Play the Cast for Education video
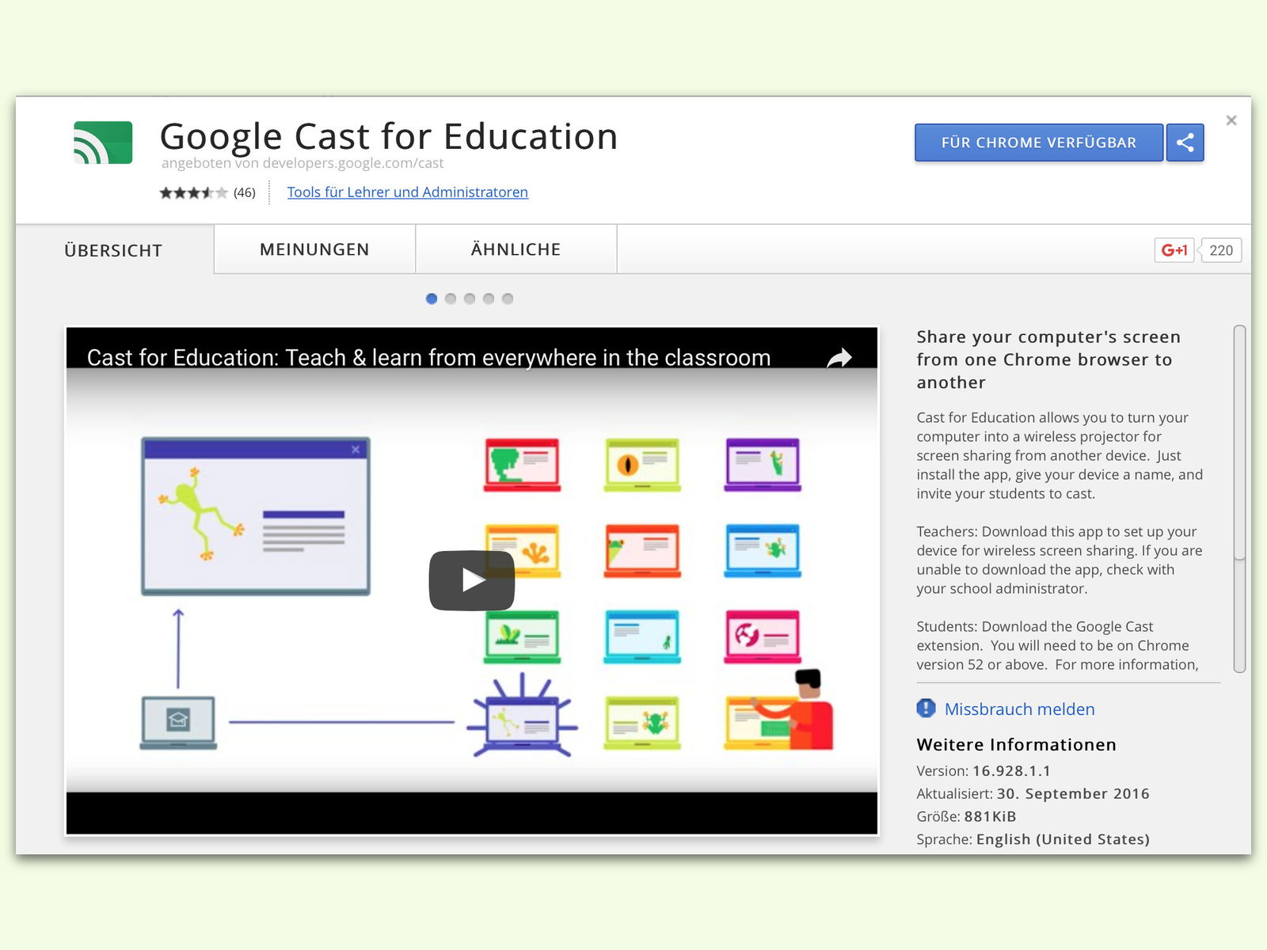 pos(472,580)
